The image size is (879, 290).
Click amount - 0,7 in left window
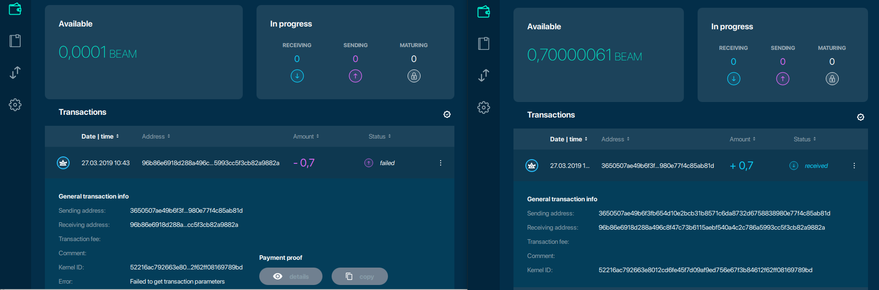(304, 163)
